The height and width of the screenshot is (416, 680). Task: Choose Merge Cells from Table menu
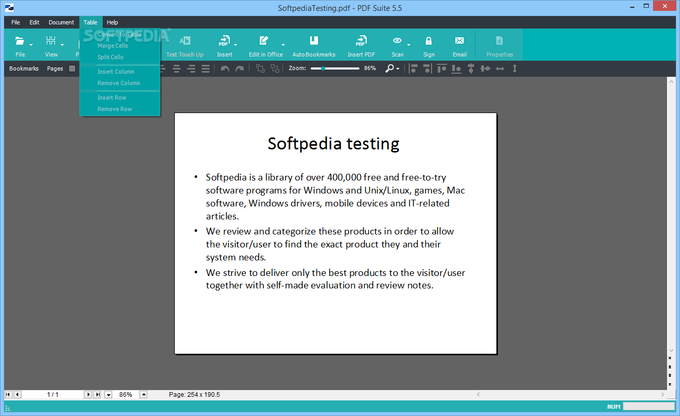[120, 46]
